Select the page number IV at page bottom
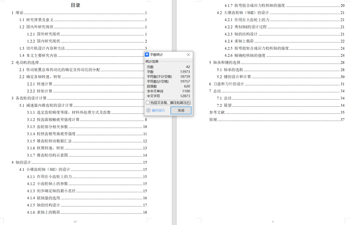The width and height of the screenshot is (355, 225). coord(75,221)
